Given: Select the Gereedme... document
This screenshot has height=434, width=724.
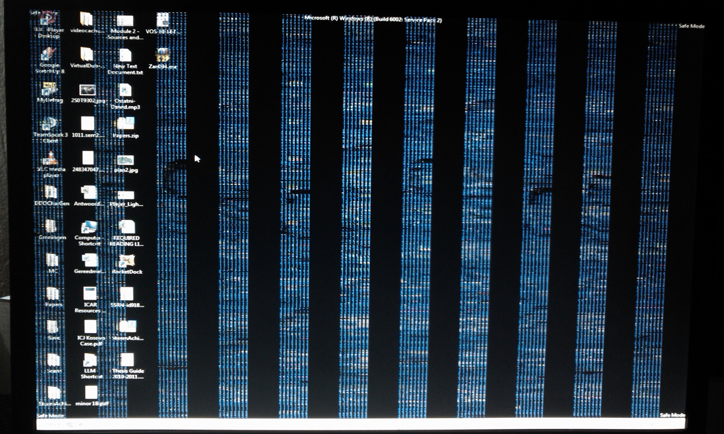Looking at the screenshot, I should click(90, 261).
